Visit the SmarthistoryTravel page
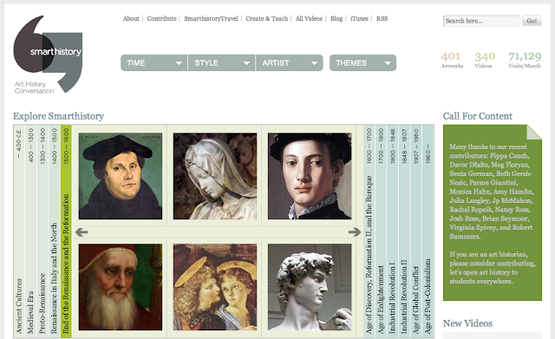 click(211, 19)
